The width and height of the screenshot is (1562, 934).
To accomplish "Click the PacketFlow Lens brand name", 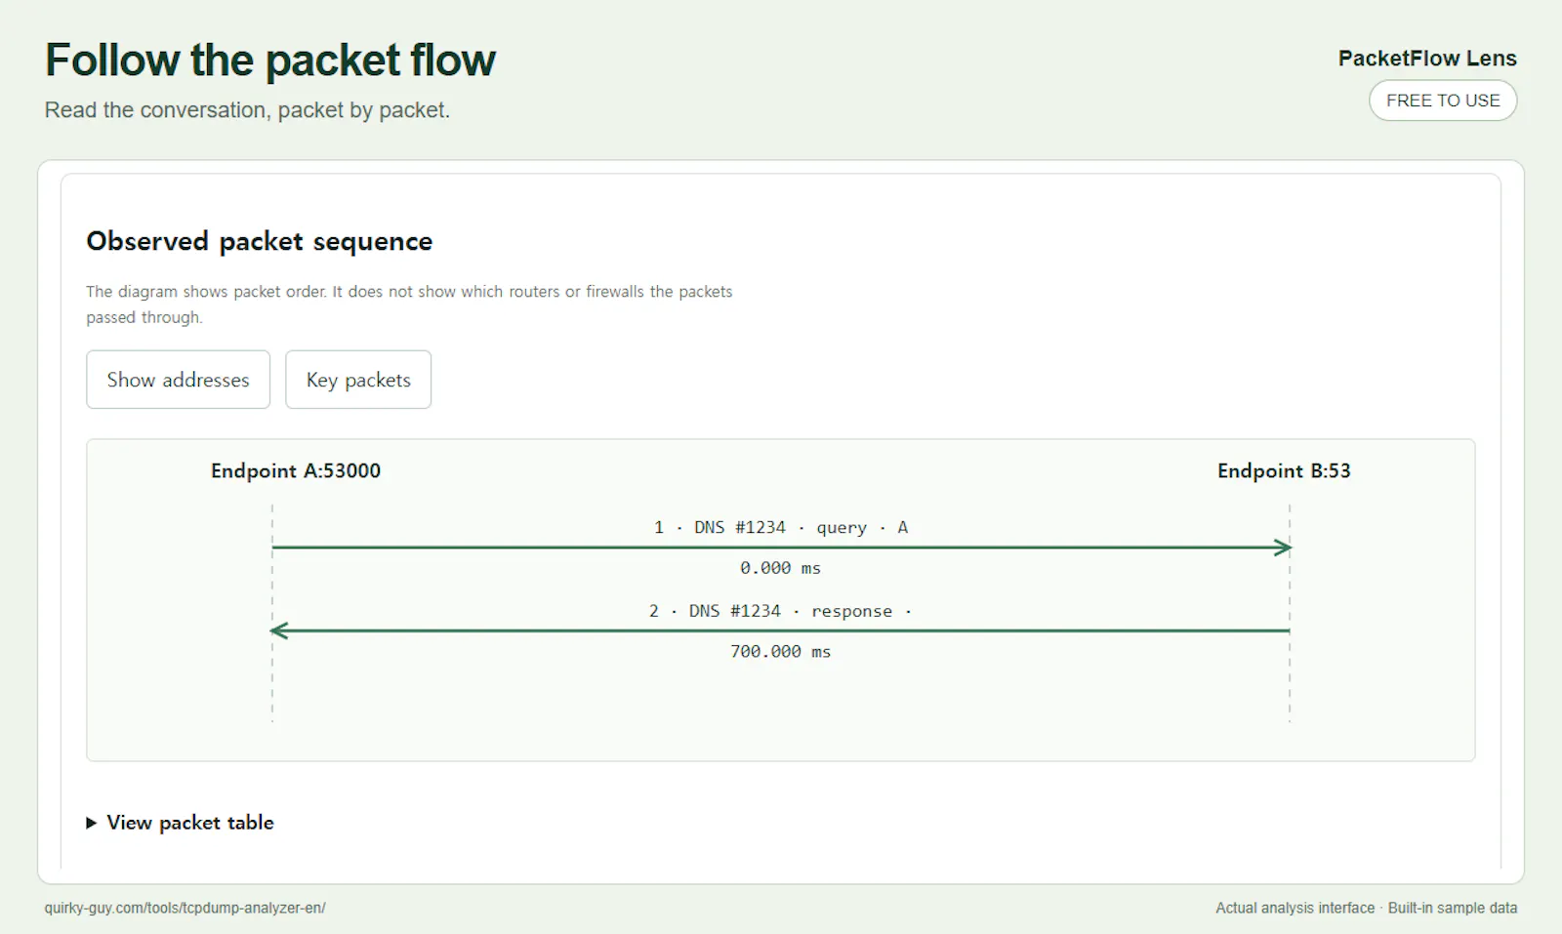I will tap(1427, 59).
